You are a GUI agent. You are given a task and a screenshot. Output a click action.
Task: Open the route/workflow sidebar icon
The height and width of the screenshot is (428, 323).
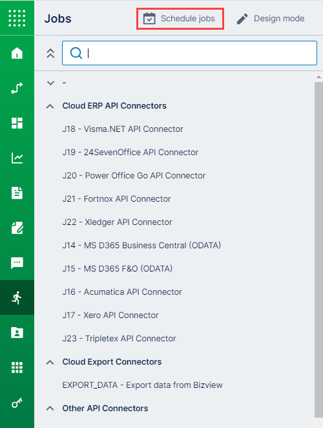[x=17, y=88]
